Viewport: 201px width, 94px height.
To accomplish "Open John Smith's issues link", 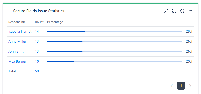I will (17, 51).
